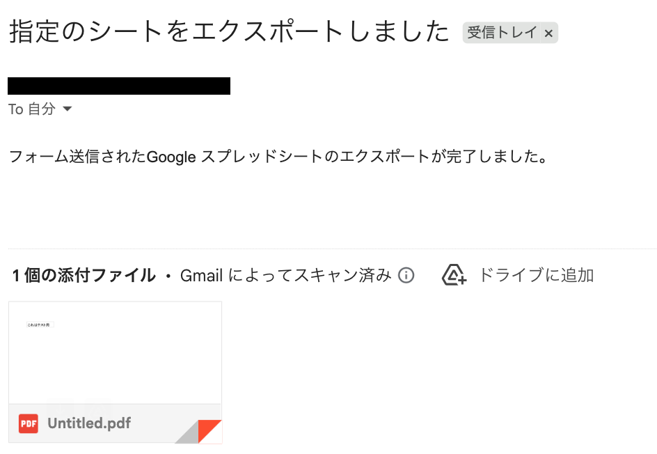657x454 pixels.
Task: Click the word Google in the message
Action: pyautogui.click(x=171, y=157)
